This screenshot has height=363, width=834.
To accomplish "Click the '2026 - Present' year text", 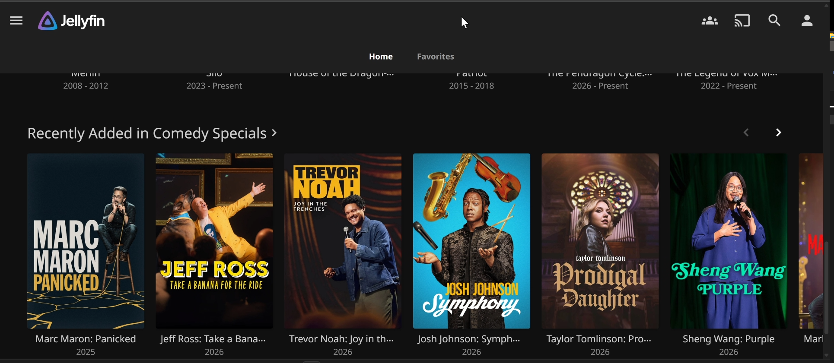I will [600, 86].
